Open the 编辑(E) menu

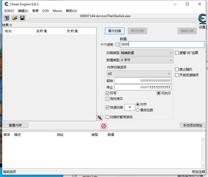pos(23,11)
